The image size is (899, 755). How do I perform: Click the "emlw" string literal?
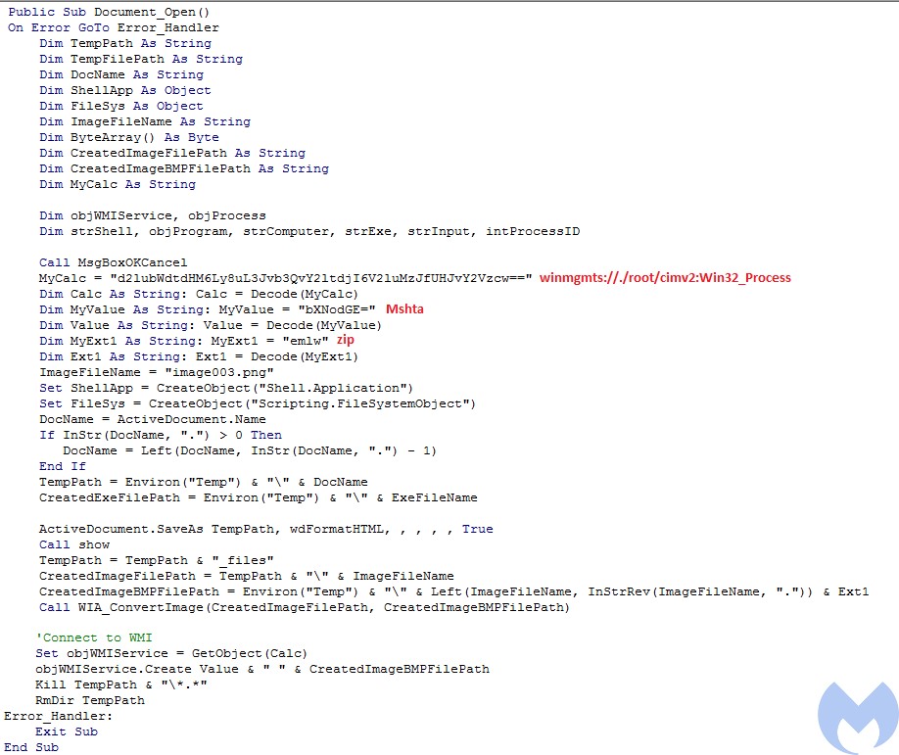tap(306, 341)
